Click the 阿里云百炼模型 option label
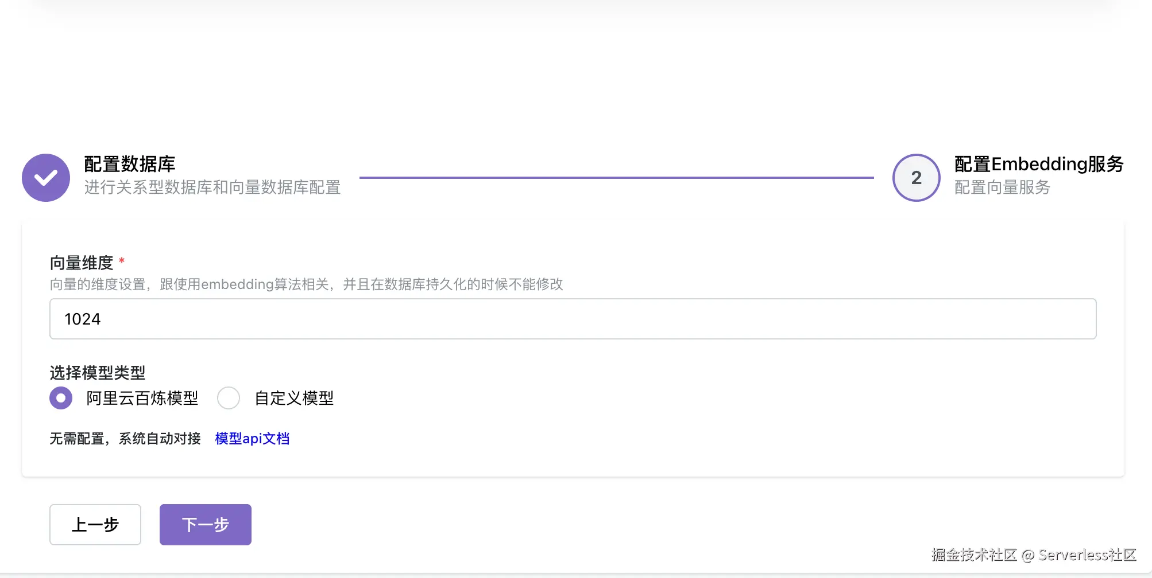The width and height of the screenshot is (1152, 578). tap(142, 398)
